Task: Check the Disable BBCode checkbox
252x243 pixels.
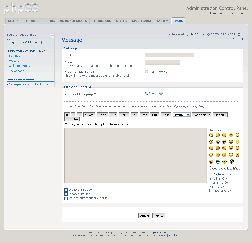Action: tap(66, 190)
